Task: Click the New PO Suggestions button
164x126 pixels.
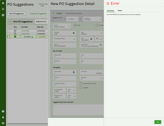Action: (x=16, y=14)
